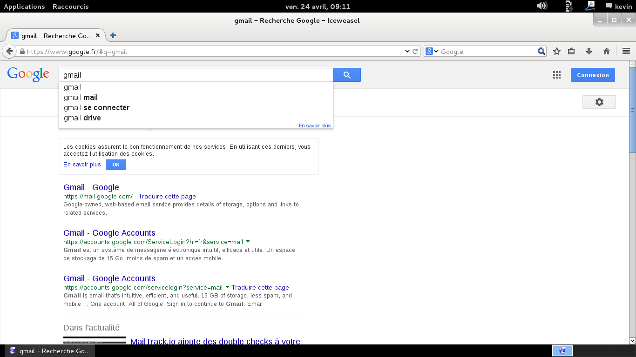The width and height of the screenshot is (636, 357).
Task: Go to home page icon
Action: [x=607, y=52]
